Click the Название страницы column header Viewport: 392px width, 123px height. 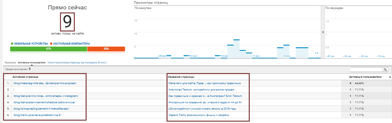(181, 77)
